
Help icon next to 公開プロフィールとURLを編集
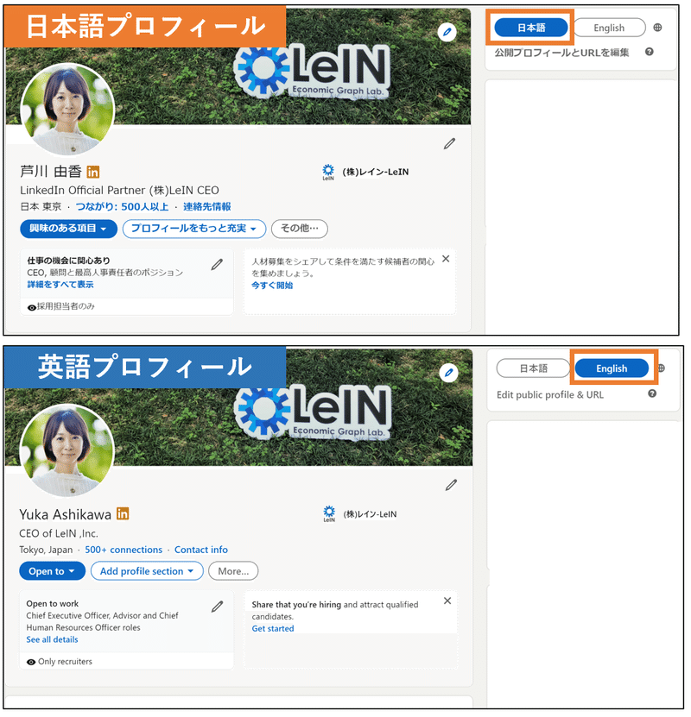coord(650,52)
